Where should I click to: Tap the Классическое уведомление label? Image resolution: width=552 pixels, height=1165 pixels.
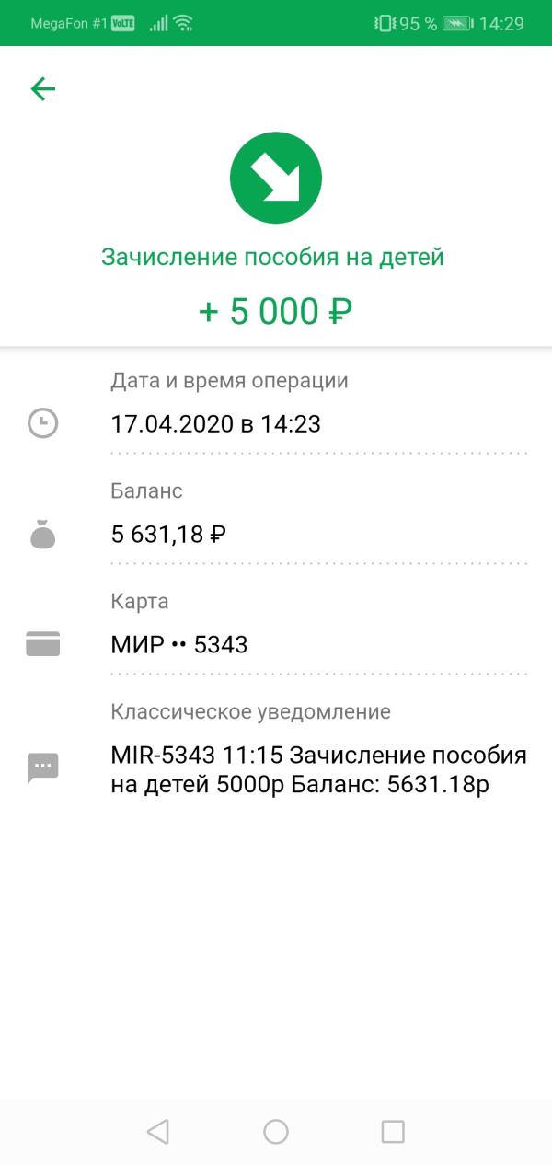pyautogui.click(x=250, y=711)
